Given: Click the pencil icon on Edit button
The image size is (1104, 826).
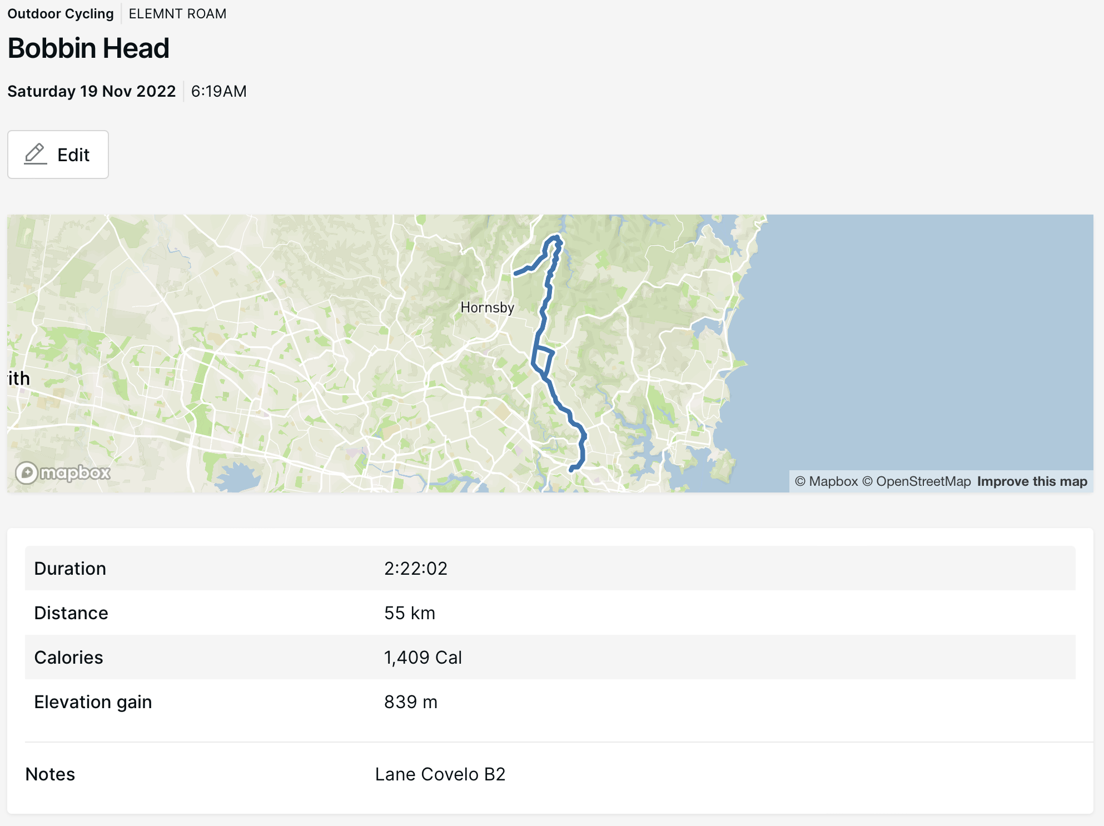Looking at the screenshot, I should 36,154.
